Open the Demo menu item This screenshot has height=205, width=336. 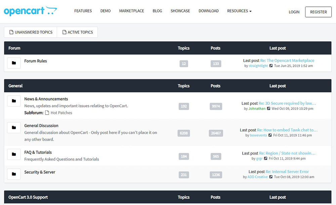106,11
